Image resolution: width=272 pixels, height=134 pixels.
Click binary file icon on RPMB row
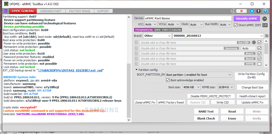tap(137, 64)
